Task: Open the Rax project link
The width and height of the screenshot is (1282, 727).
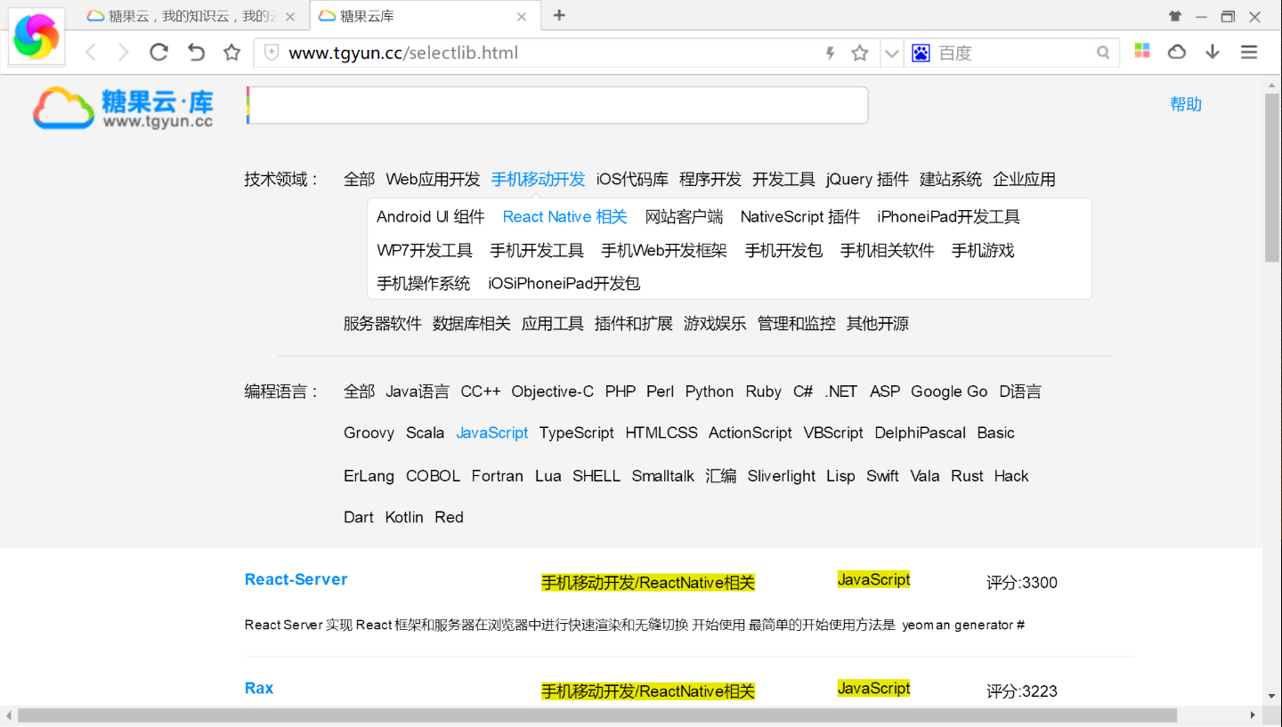Action: pyautogui.click(x=259, y=688)
